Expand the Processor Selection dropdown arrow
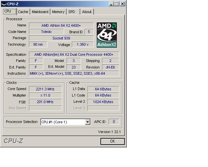Viewport: 208px width, 167px height. [87, 122]
